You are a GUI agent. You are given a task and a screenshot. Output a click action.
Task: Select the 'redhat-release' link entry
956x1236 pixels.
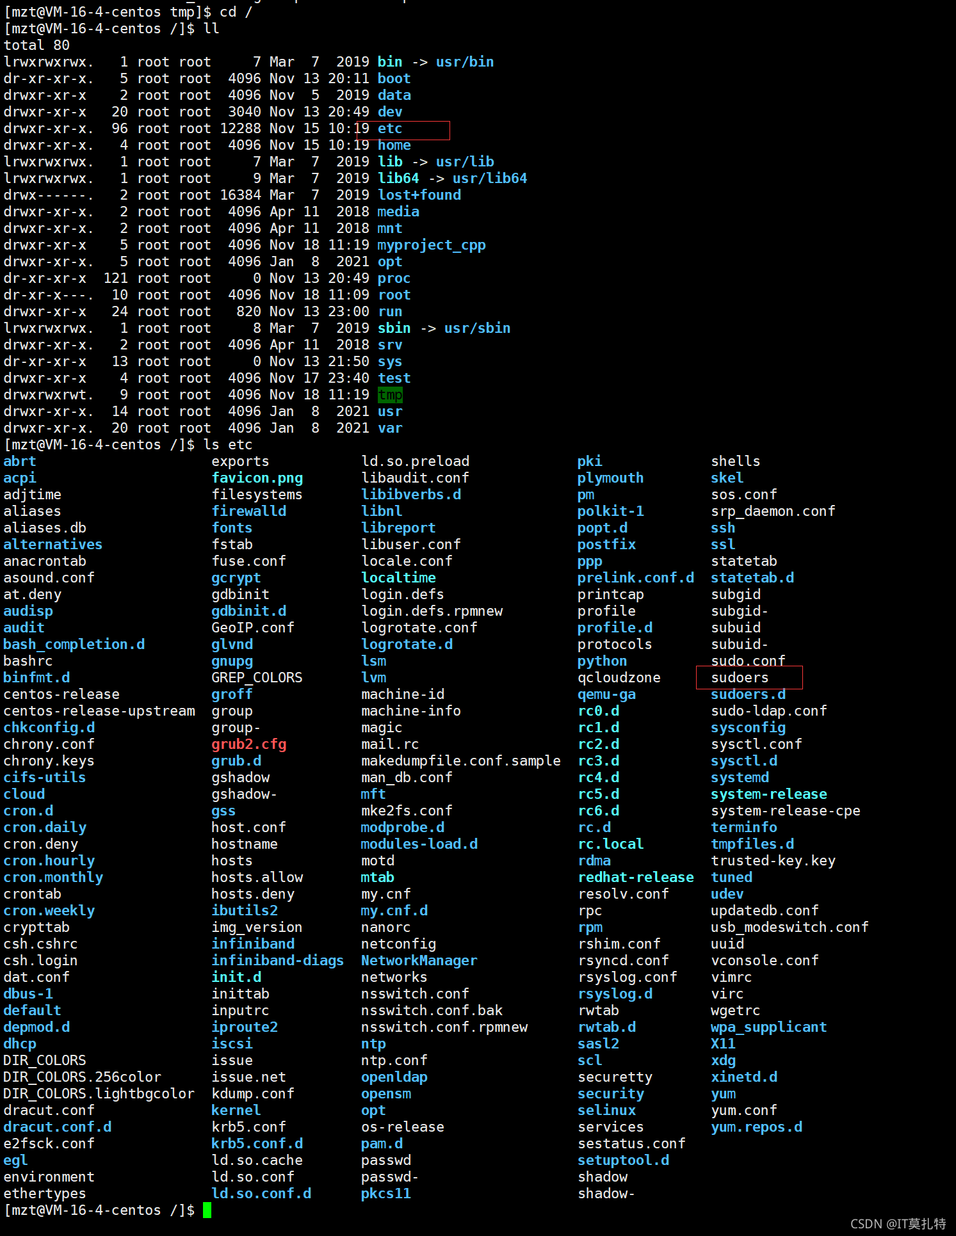[636, 878]
